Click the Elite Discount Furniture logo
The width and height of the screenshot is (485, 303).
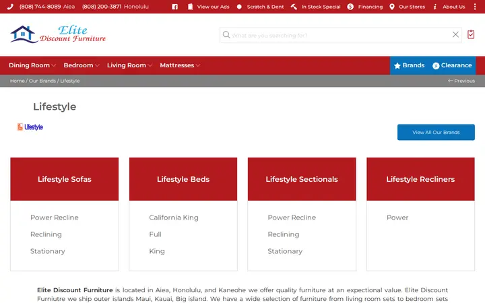tap(58, 34)
